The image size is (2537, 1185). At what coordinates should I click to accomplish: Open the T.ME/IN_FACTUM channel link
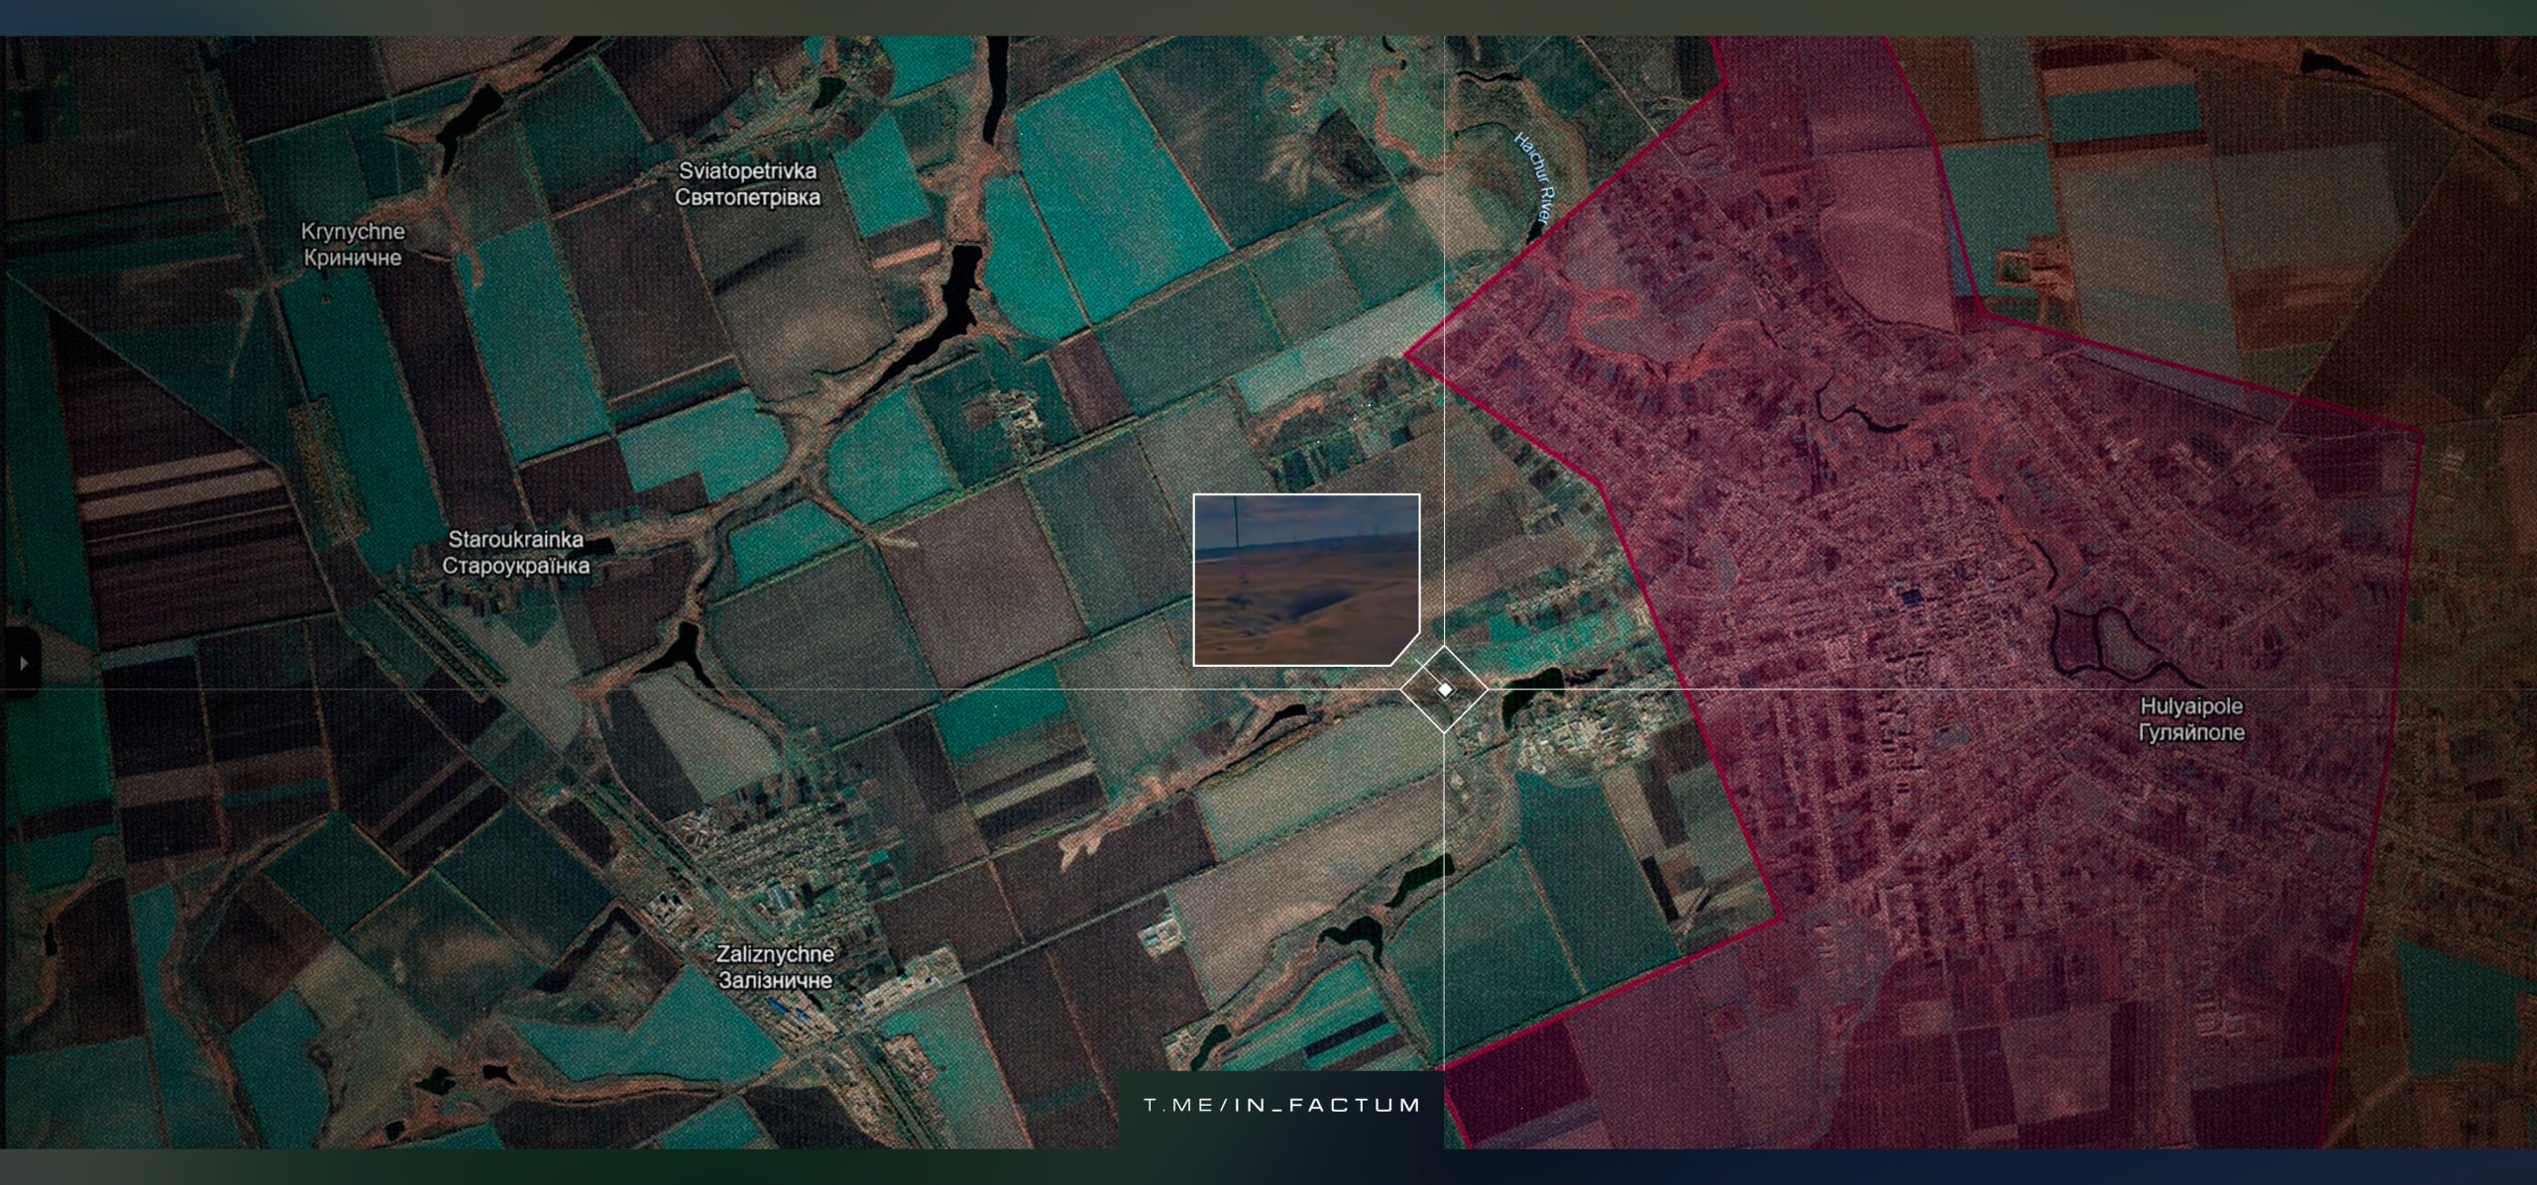click(x=1282, y=1105)
